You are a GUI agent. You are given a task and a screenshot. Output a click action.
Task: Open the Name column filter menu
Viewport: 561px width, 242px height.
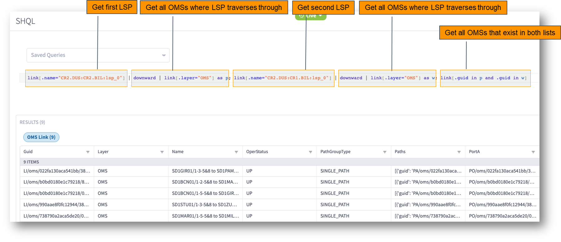pyautogui.click(x=236, y=152)
